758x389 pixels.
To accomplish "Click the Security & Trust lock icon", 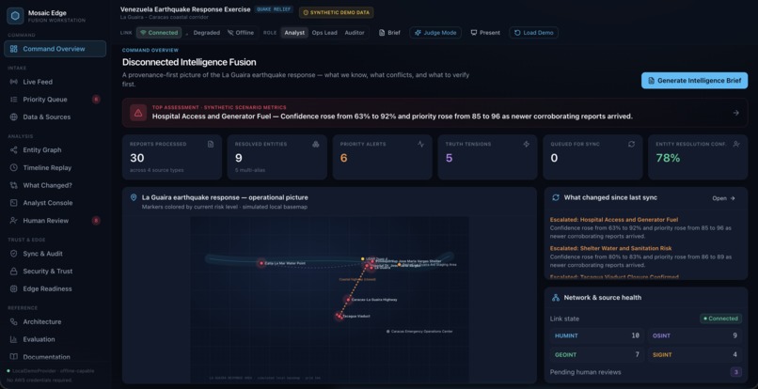I will coord(13,272).
